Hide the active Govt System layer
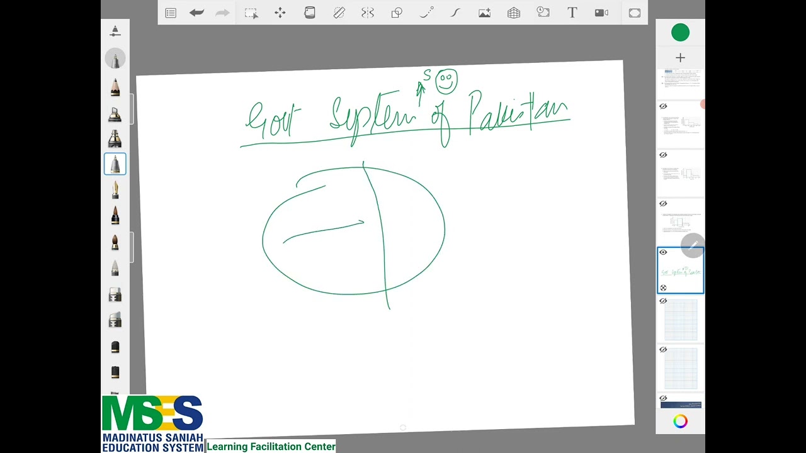This screenshot has width=806, height=453. 663,252
